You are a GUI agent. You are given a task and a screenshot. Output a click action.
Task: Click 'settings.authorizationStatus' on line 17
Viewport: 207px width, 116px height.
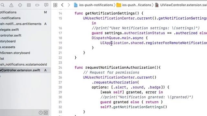click(135, 33)
